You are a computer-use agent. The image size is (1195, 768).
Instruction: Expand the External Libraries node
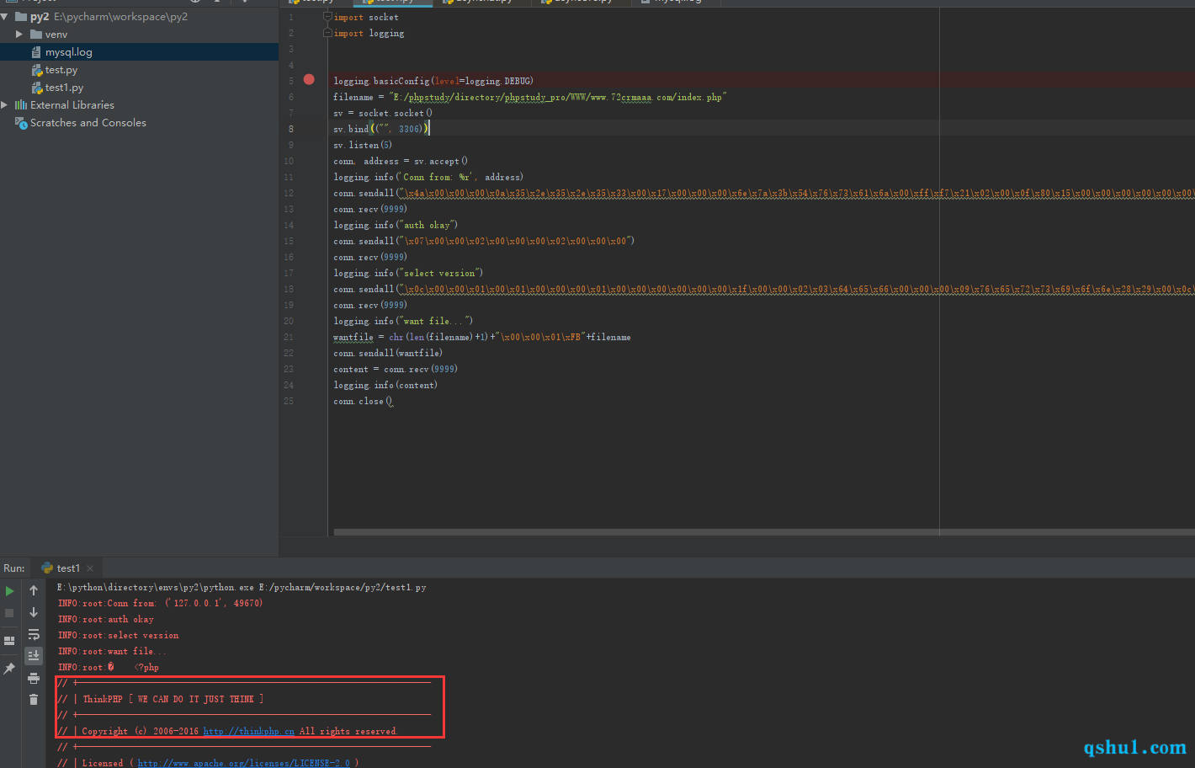[x=5, y=105]
